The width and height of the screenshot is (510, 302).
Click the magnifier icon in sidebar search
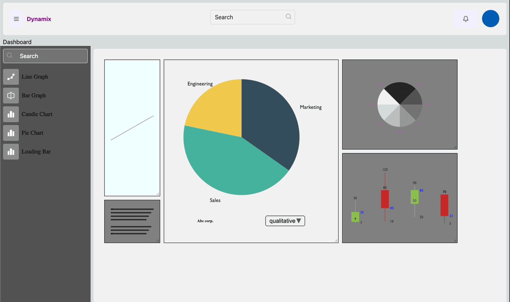tap(9, 56)
